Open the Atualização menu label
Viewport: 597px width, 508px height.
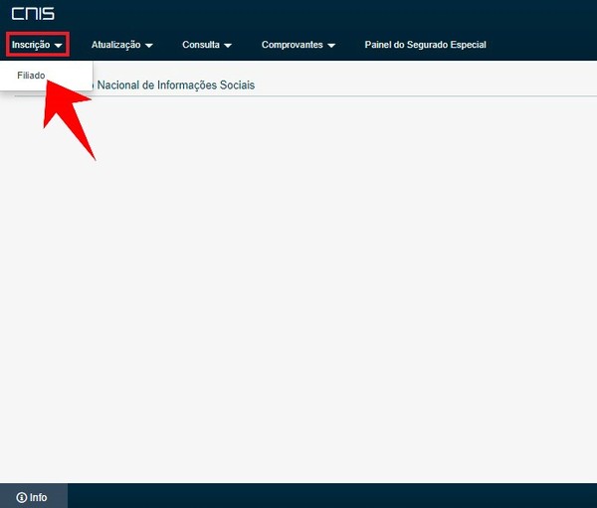[x=115, y=45]
